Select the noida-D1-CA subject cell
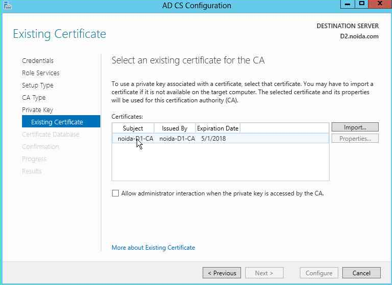The height and width of the screenshot is (285, 392). 135,139
